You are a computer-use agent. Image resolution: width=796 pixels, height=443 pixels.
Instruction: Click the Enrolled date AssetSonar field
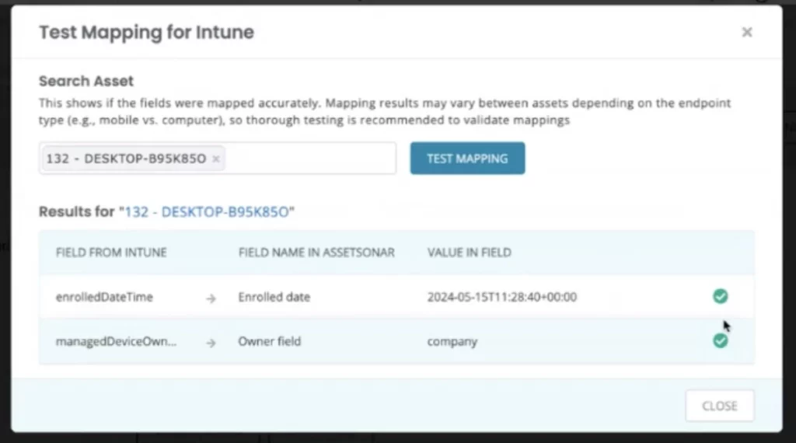pos(274,297)
